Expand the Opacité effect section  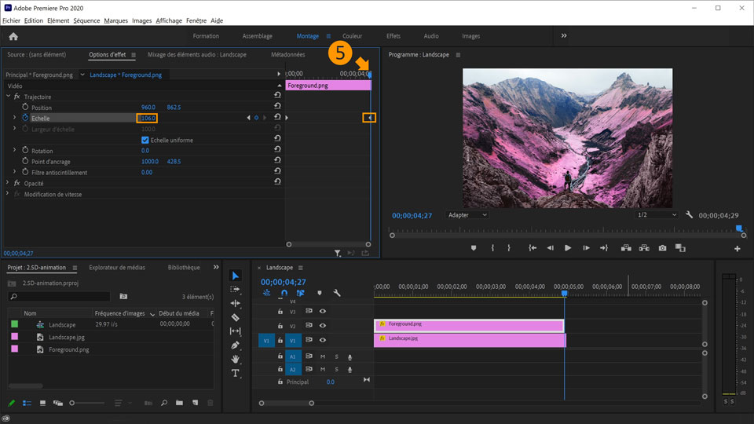(x=8, y=183)
